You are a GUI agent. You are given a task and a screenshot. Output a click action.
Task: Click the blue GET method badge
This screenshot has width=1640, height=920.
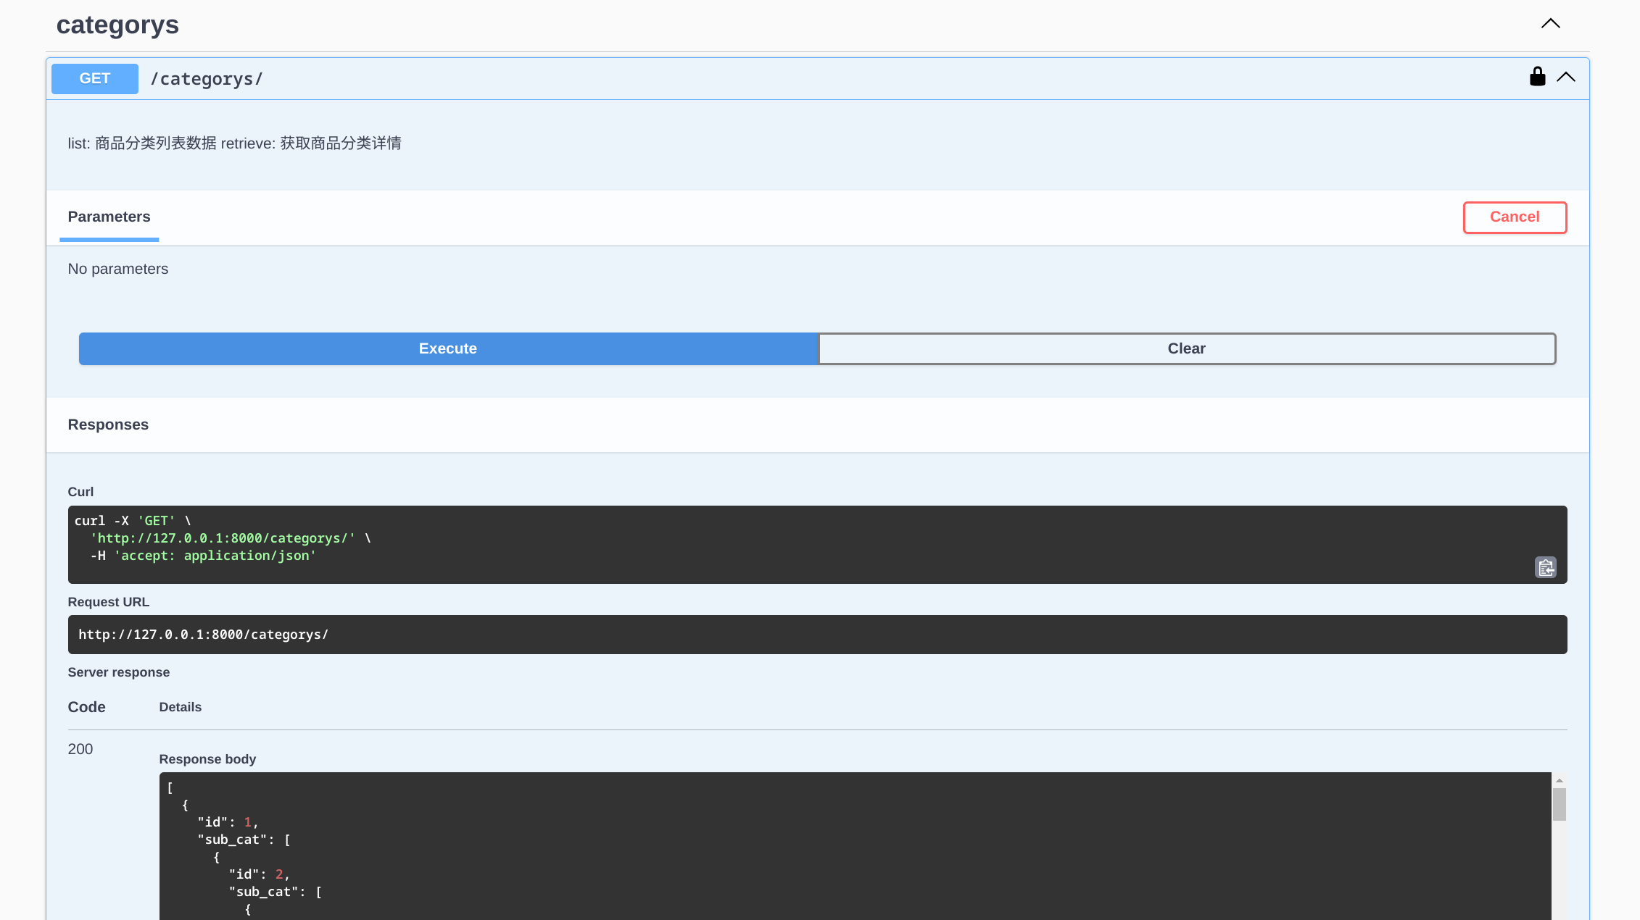click(95, 79)
